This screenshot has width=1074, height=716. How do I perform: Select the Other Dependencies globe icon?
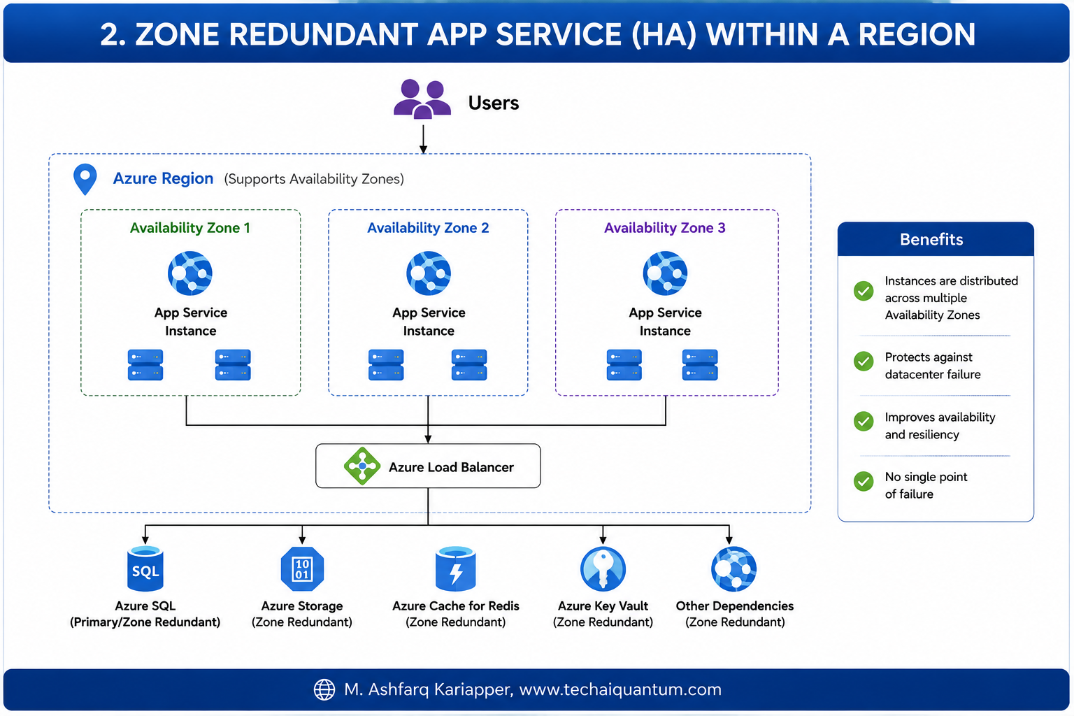click(x=734, y=569)
